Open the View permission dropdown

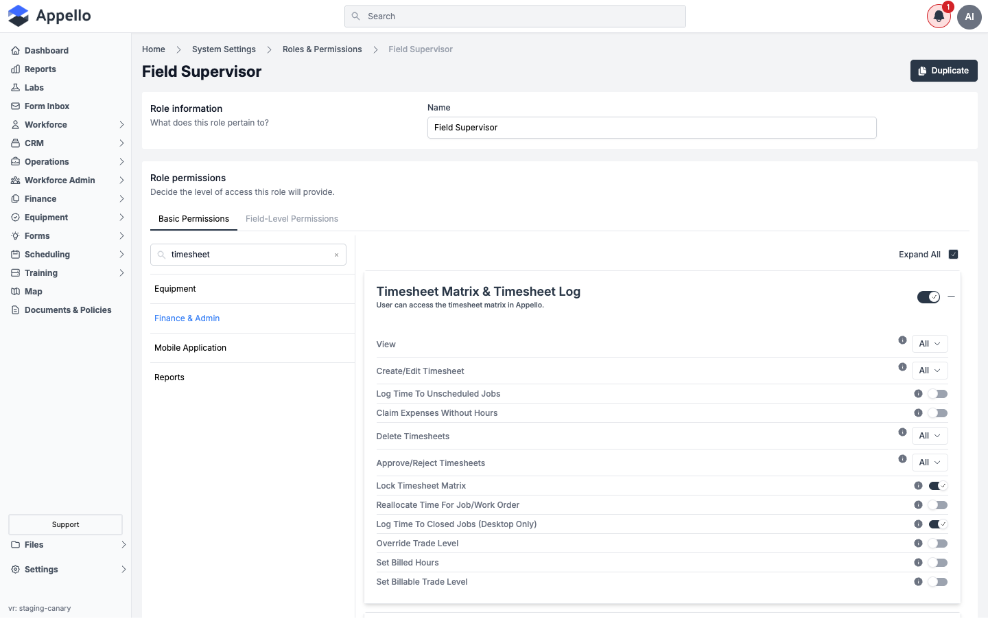coord(930,344)
